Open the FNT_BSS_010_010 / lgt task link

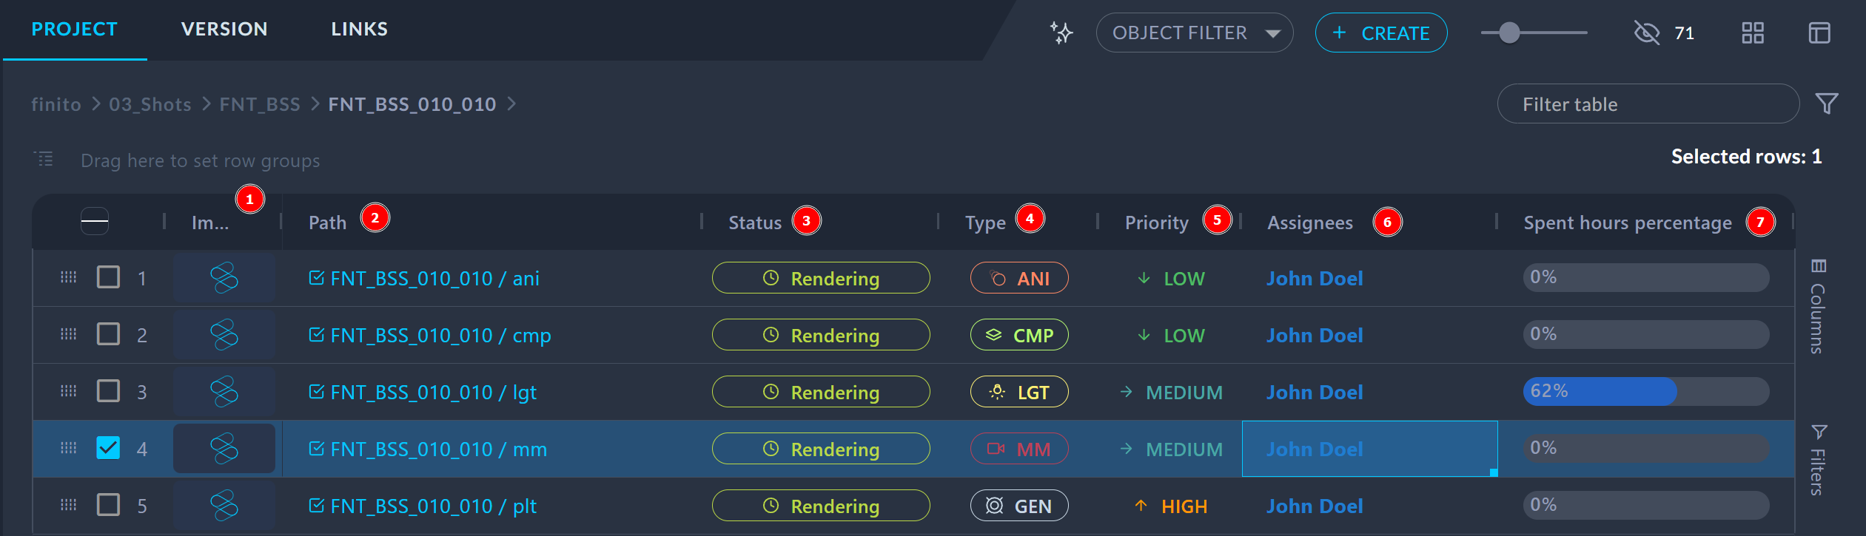(x=433, y=392)
